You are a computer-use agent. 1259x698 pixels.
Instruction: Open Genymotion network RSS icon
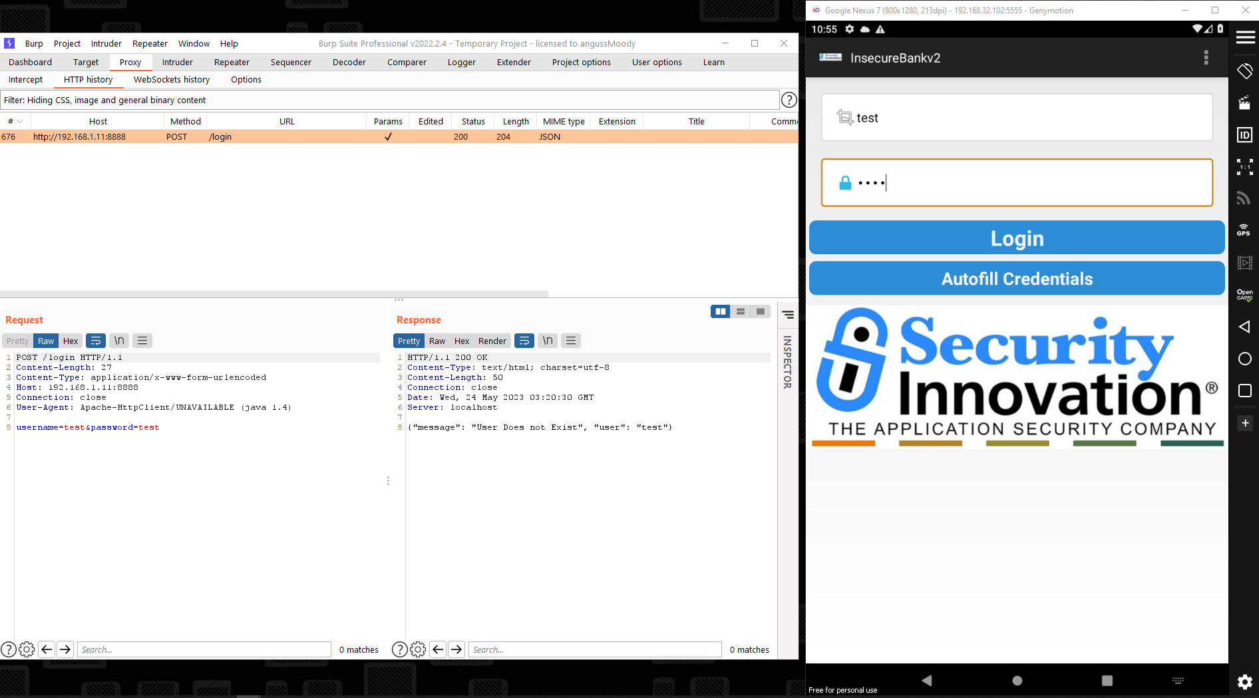(x=1244, y=198)
